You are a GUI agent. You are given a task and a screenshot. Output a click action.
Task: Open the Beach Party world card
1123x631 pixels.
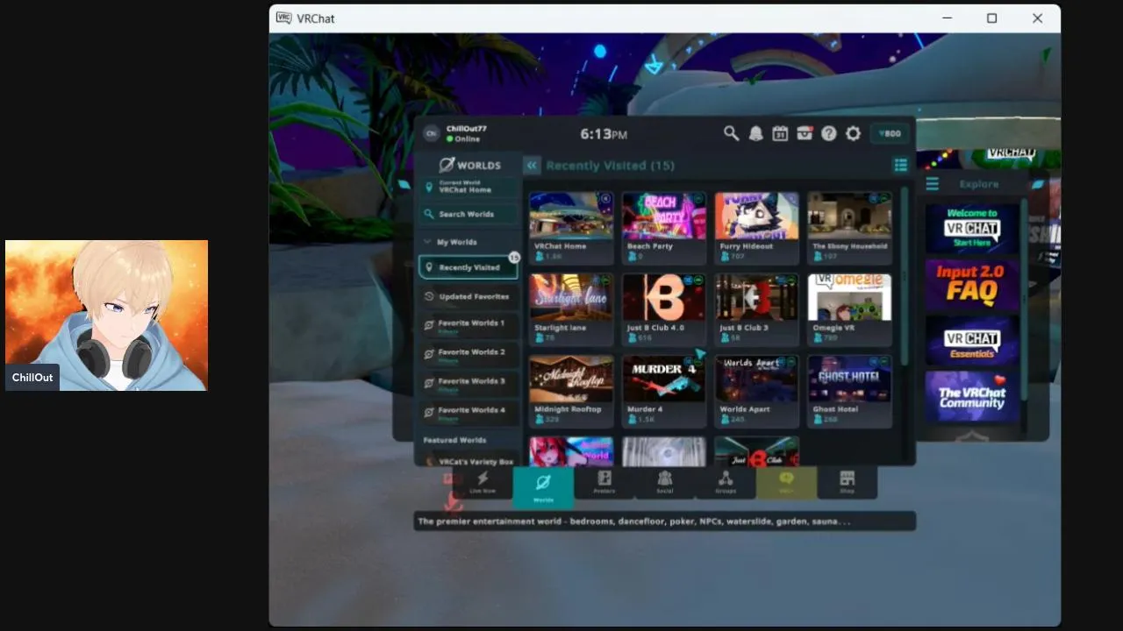point(664,228)
